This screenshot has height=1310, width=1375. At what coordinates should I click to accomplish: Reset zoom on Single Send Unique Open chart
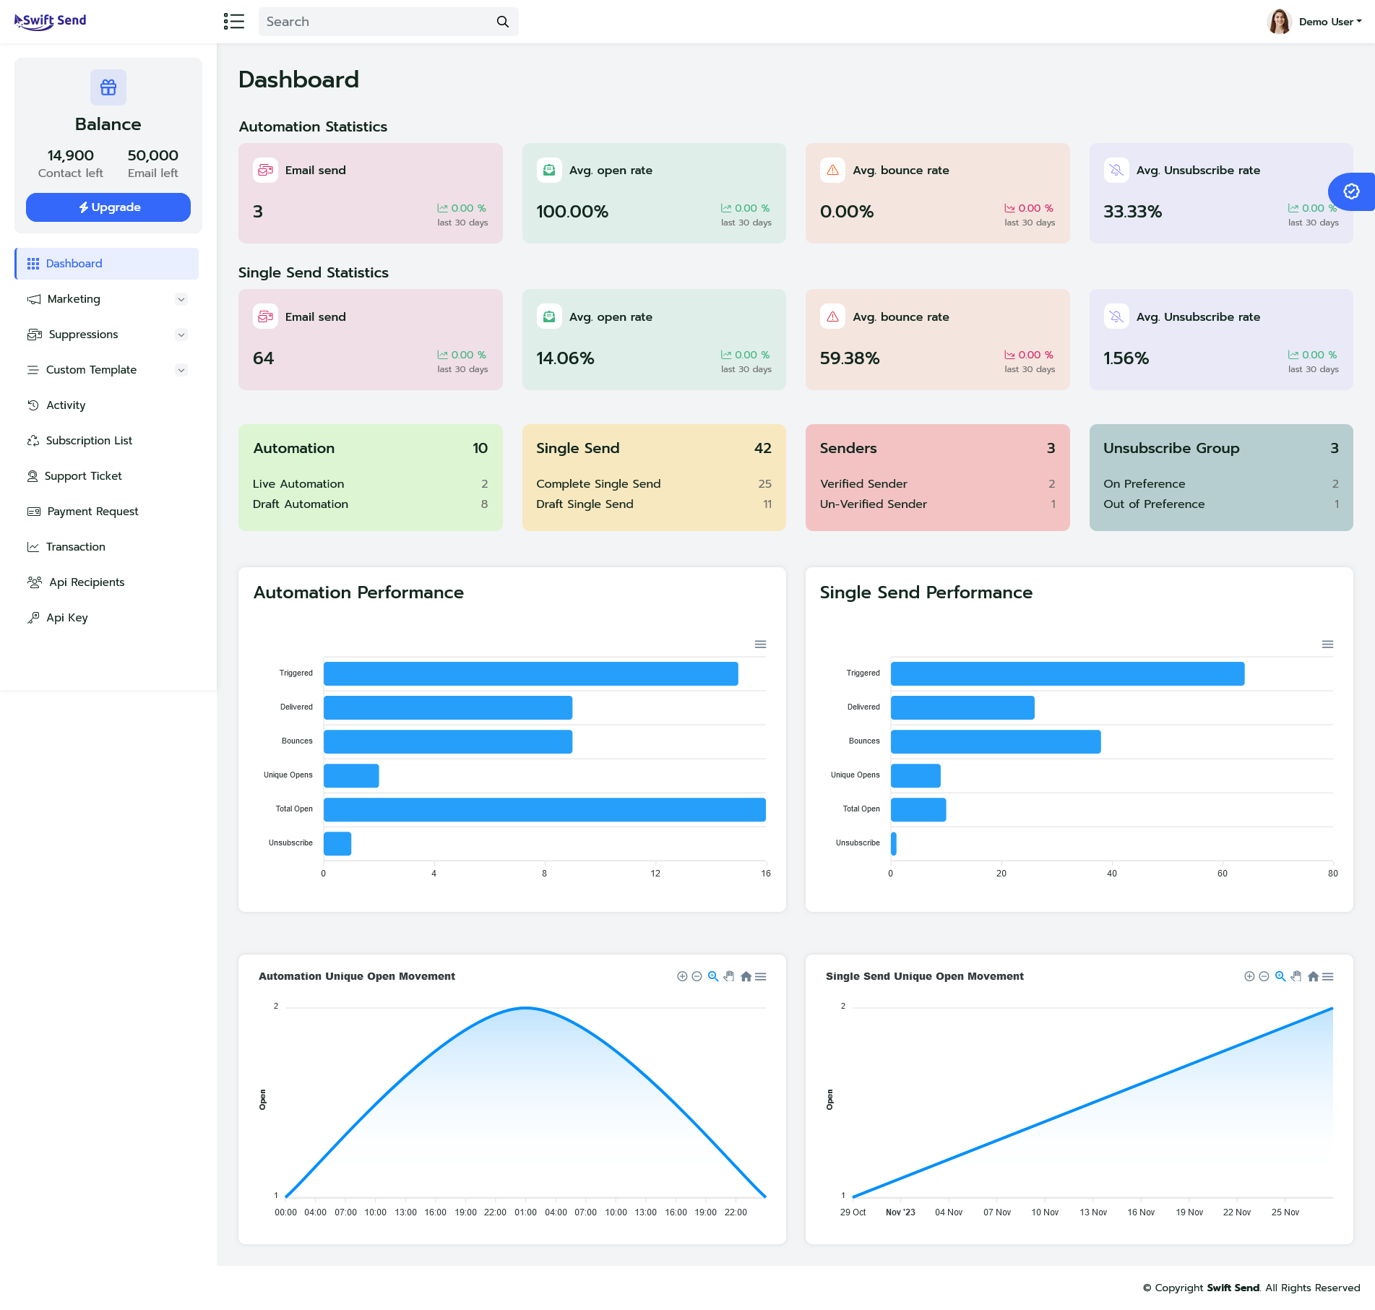[x=1313, y=976]
